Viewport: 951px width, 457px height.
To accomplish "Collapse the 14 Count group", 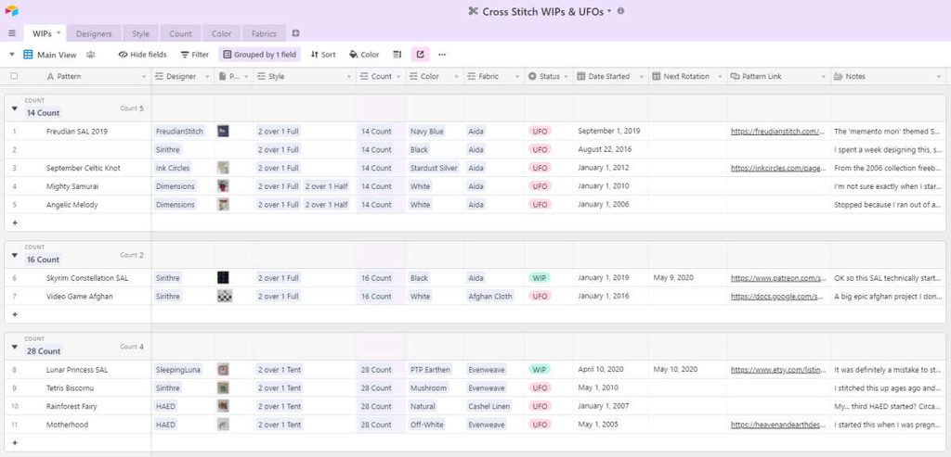I will tap(15, 108).
